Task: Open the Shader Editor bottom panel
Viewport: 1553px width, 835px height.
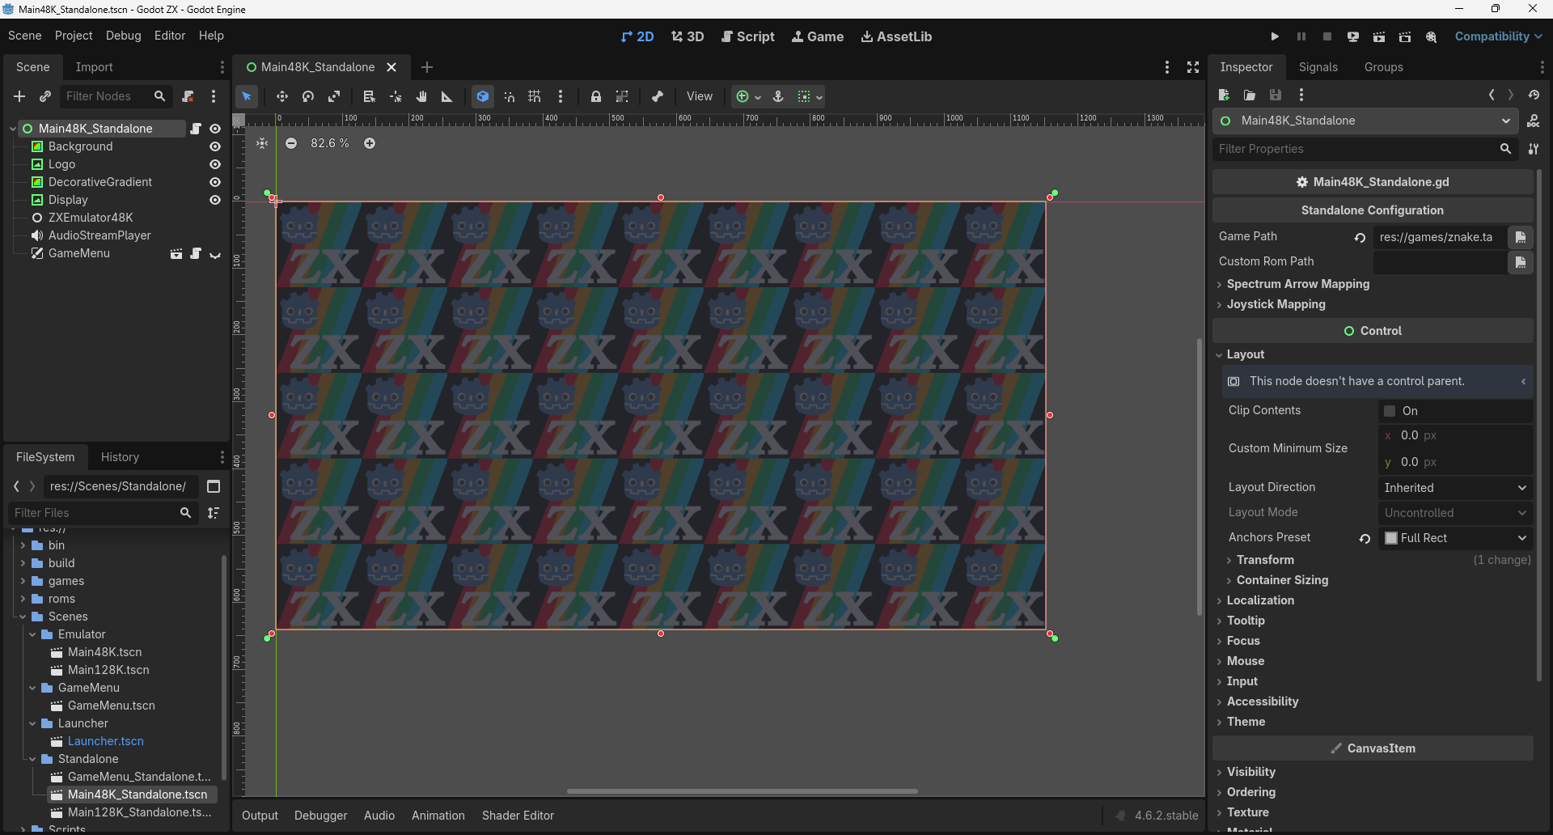Action: (x=518, y=816)
